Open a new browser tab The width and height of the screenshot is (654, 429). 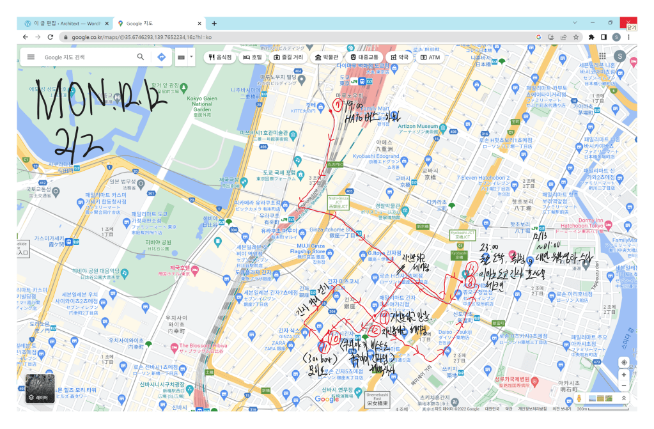coord(214,23)
